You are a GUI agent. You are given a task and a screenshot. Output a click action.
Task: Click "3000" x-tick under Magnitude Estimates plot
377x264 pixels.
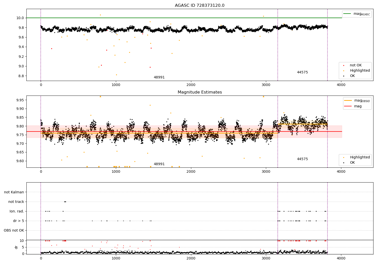(x=266, y=172)
